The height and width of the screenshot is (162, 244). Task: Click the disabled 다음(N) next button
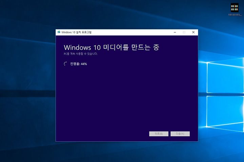[x=180, y=134]
